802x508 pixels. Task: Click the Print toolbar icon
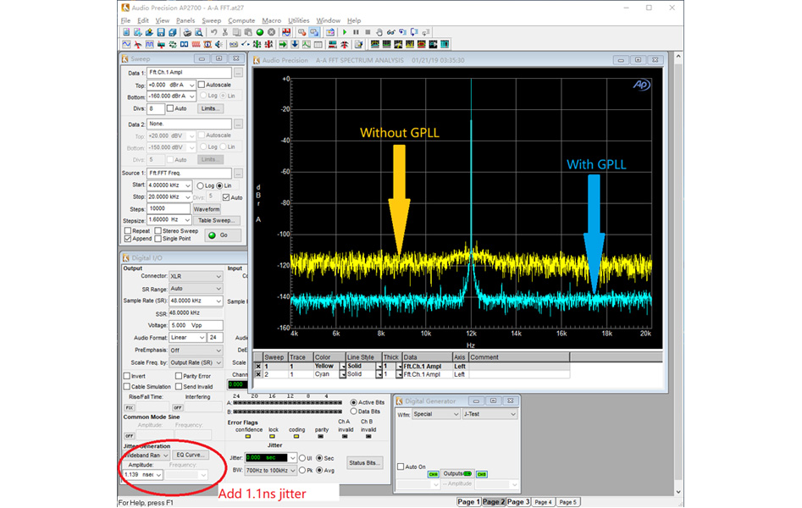187,32
